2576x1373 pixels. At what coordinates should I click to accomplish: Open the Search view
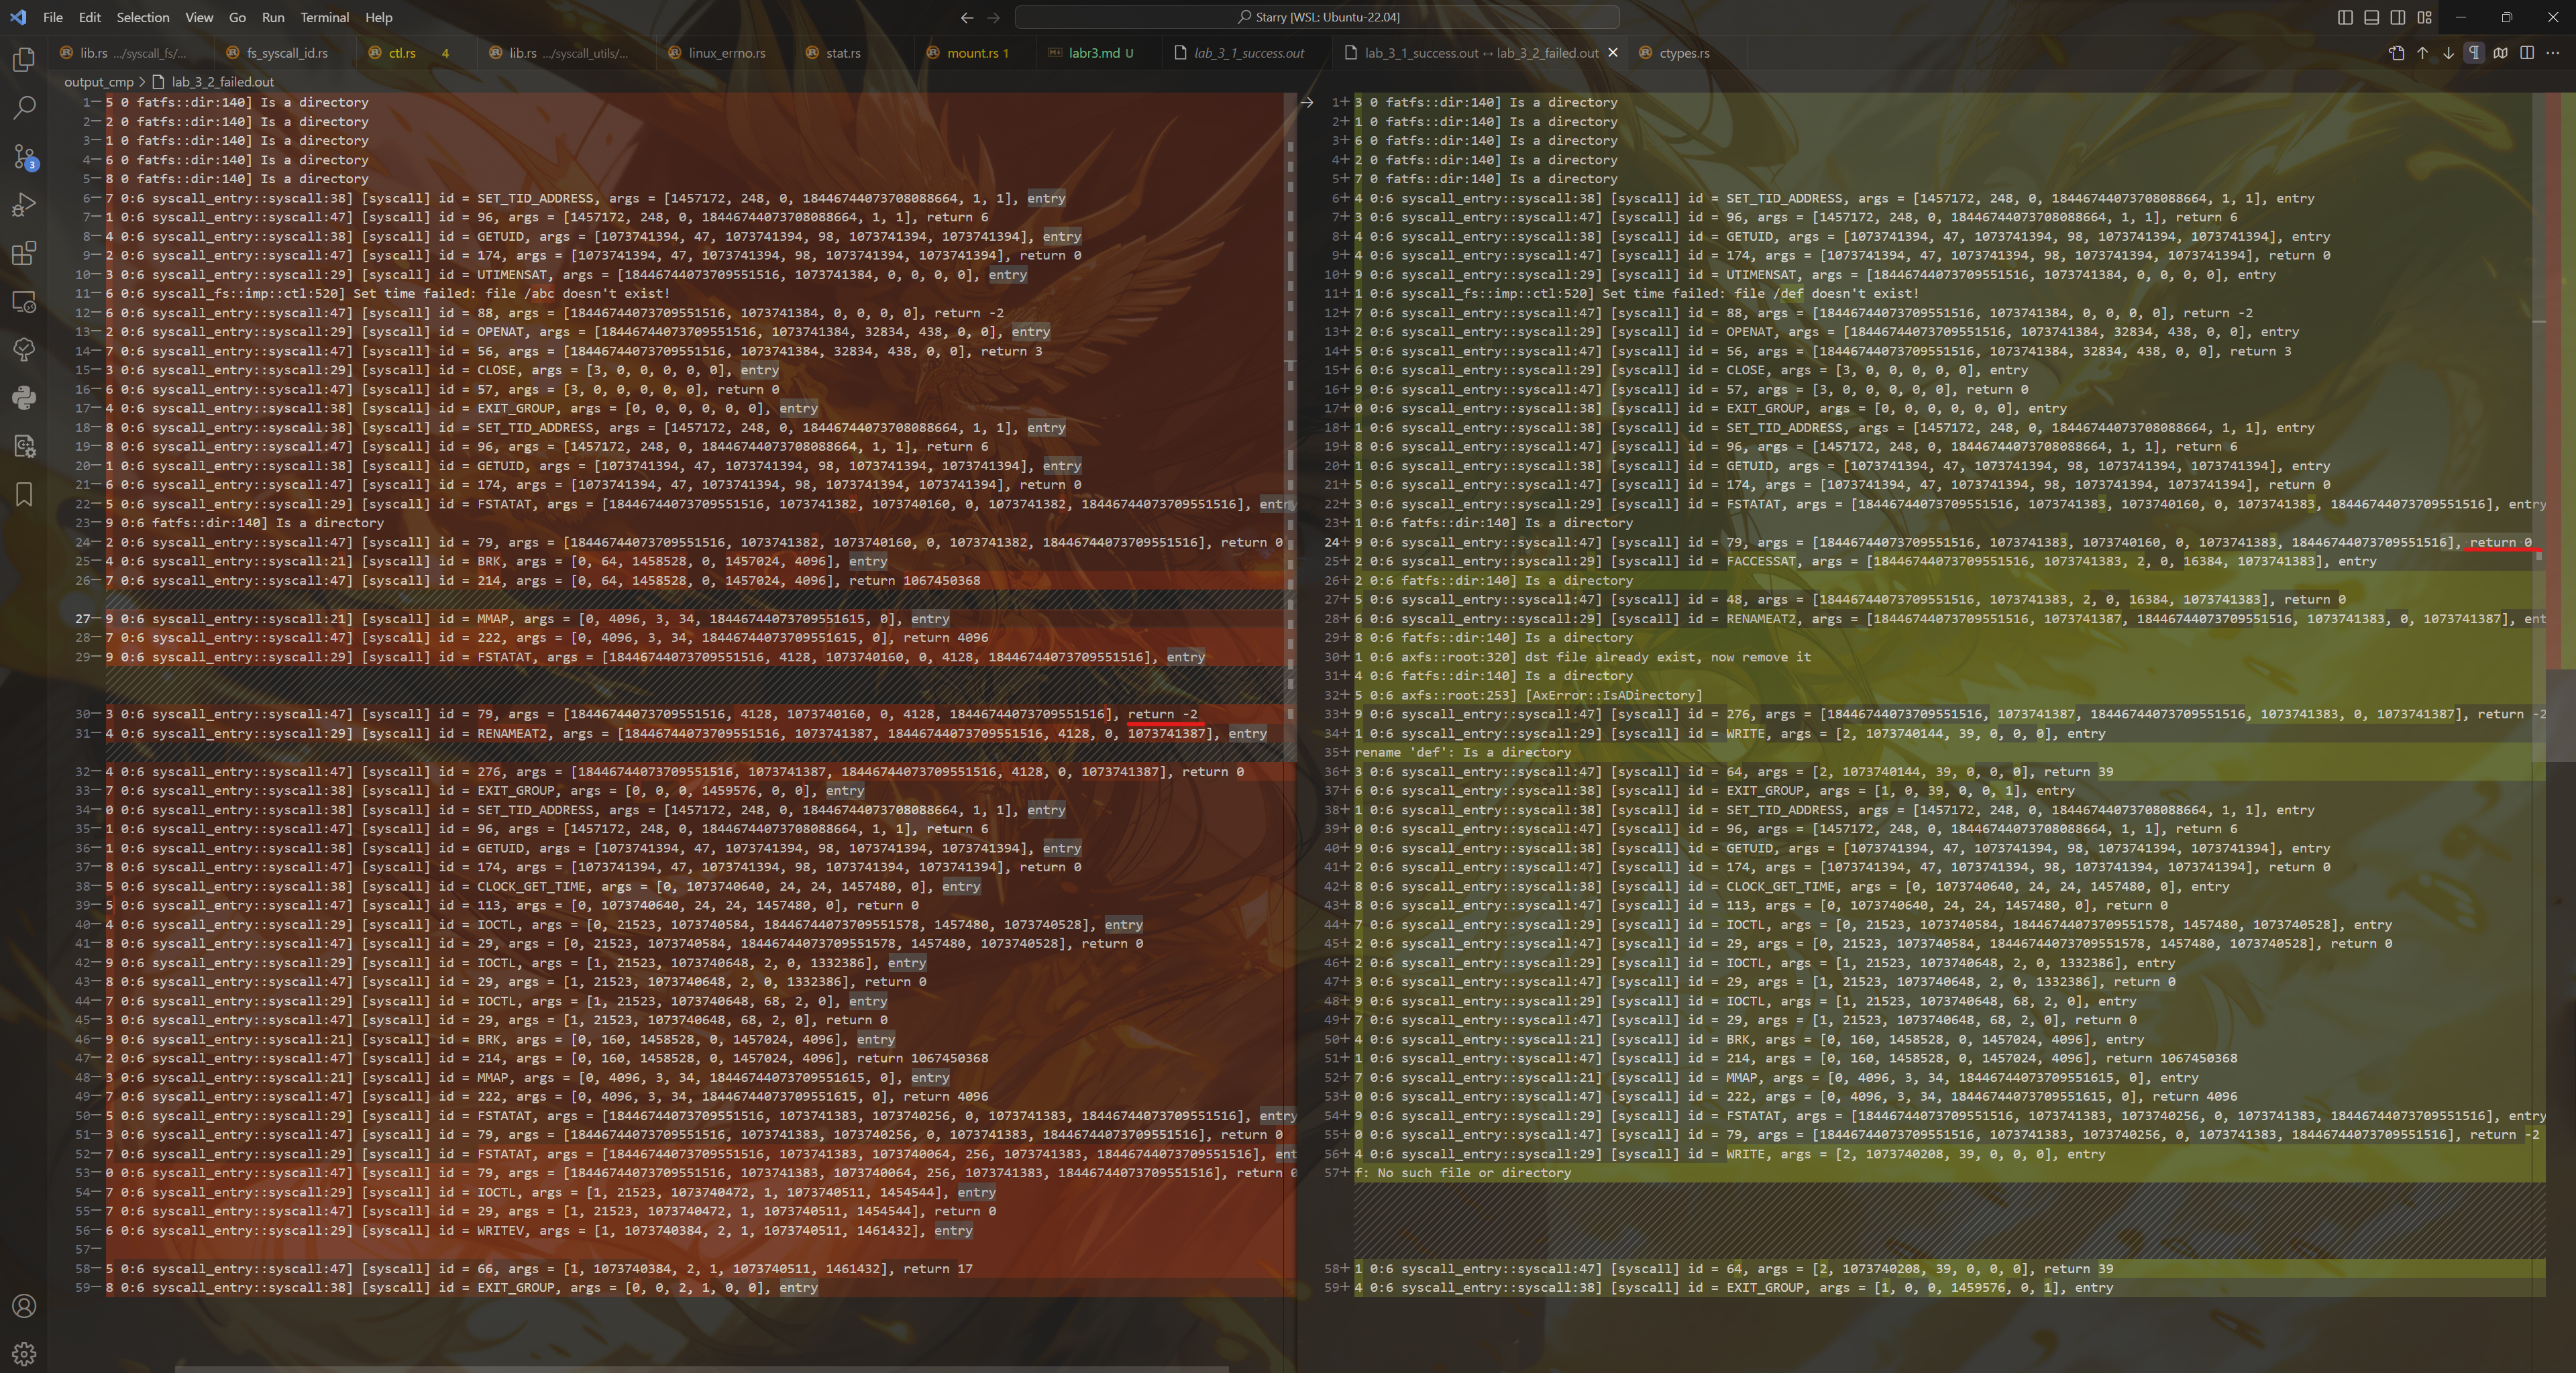[x=24, y=108]
